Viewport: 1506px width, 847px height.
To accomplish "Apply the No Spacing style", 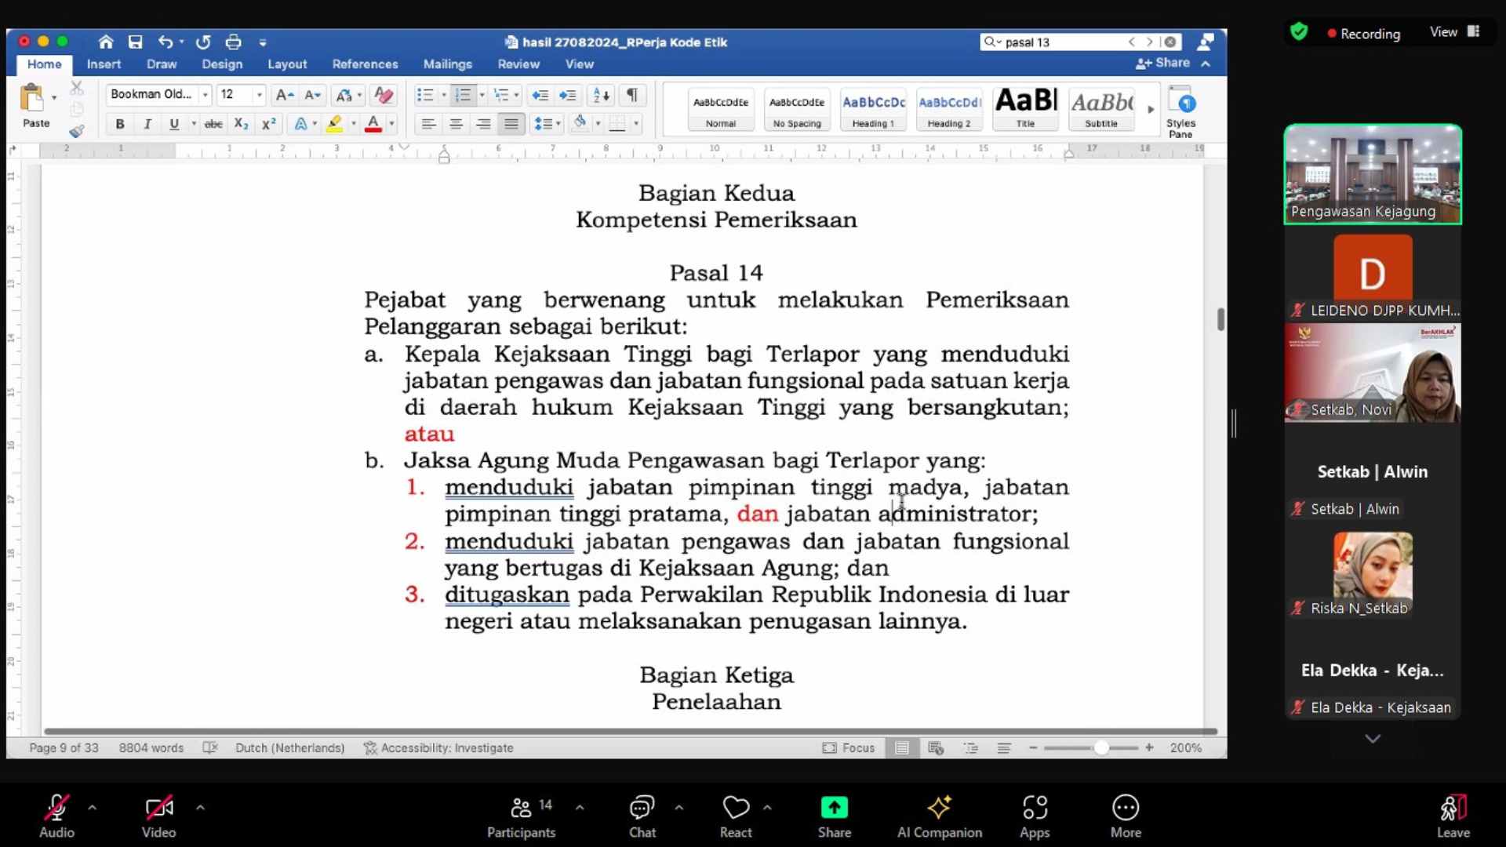I will [x=797, y=110].
